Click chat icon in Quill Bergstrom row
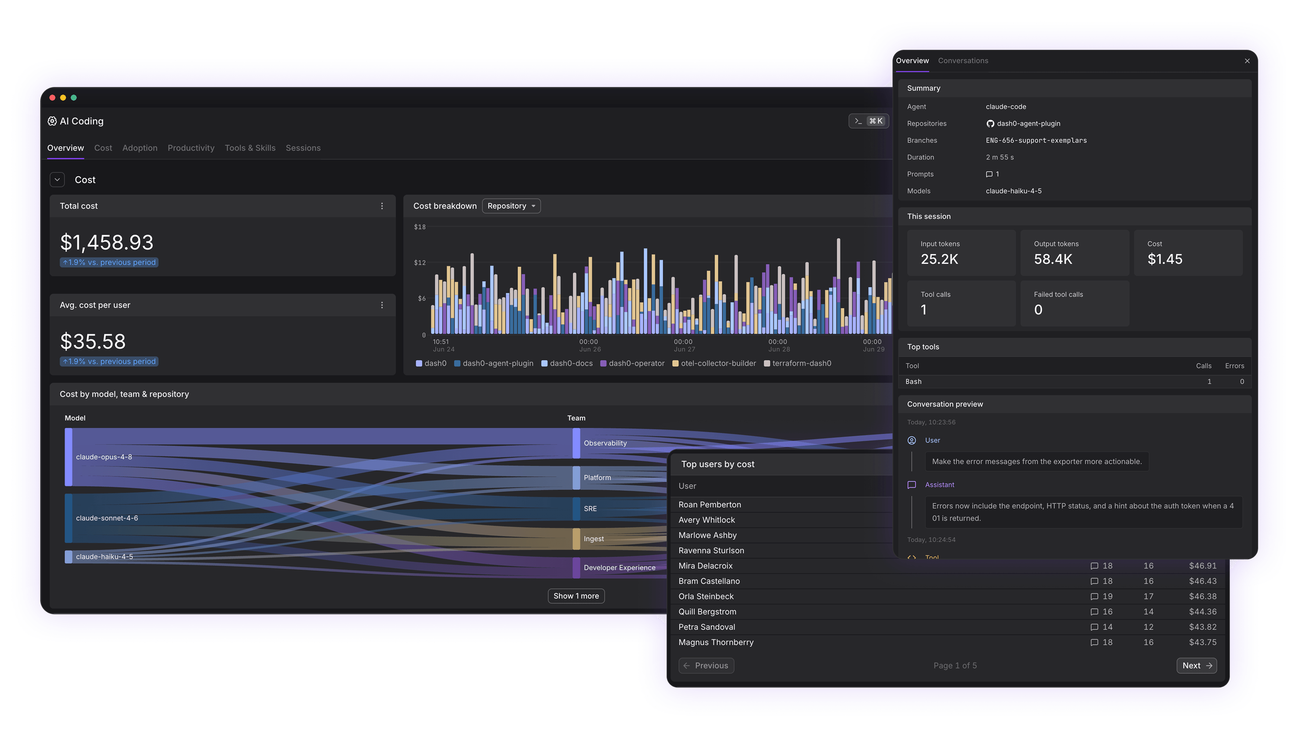This screenshot has height=737, width=1310. tap(1094, 612)
